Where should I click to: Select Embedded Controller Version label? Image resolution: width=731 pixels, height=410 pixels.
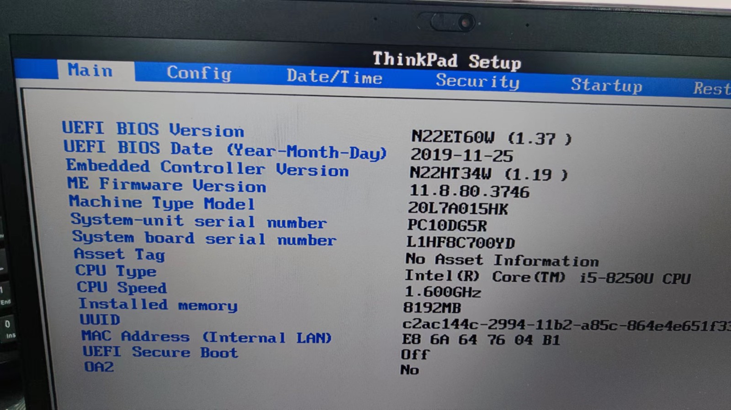[207, 168]
